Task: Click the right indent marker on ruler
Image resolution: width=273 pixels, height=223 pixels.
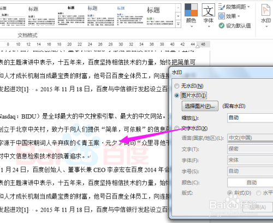Action: pos(198,46)
